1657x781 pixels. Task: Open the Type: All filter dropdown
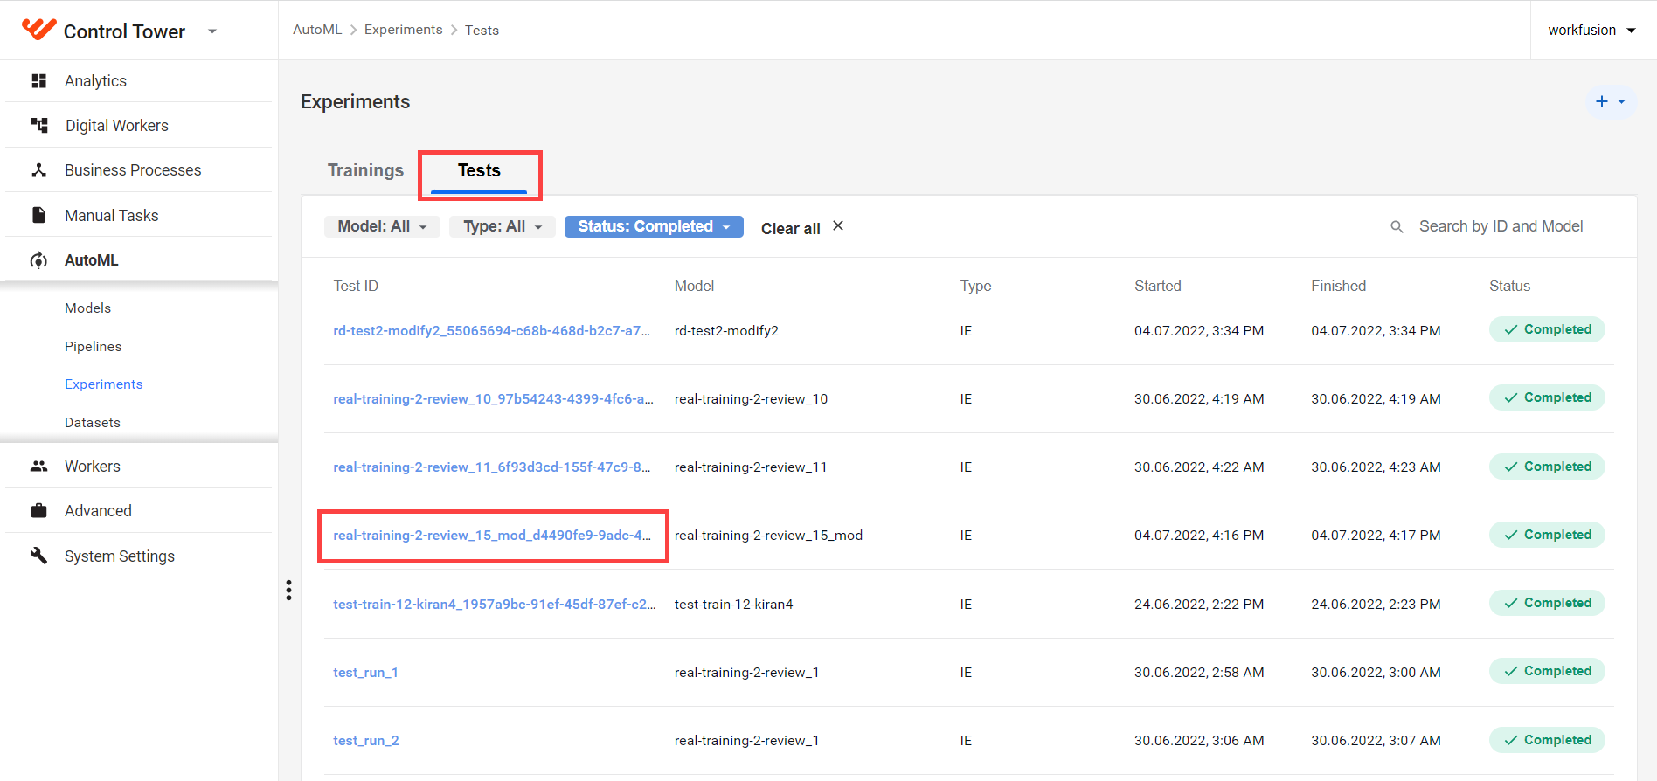(503, 226)
